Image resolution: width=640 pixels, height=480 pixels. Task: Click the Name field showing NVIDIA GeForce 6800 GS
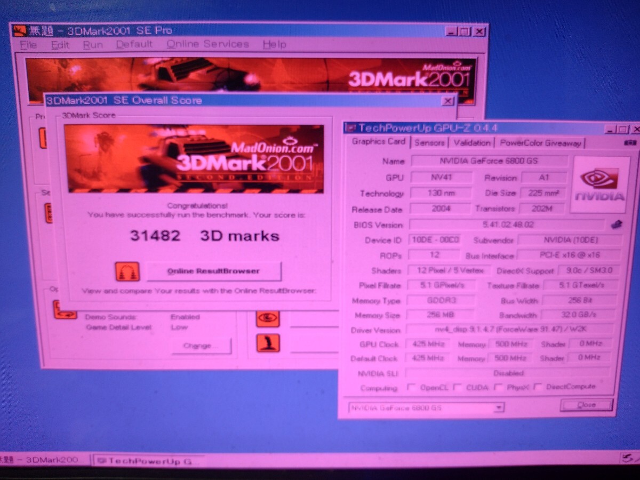tap(490, 161)
